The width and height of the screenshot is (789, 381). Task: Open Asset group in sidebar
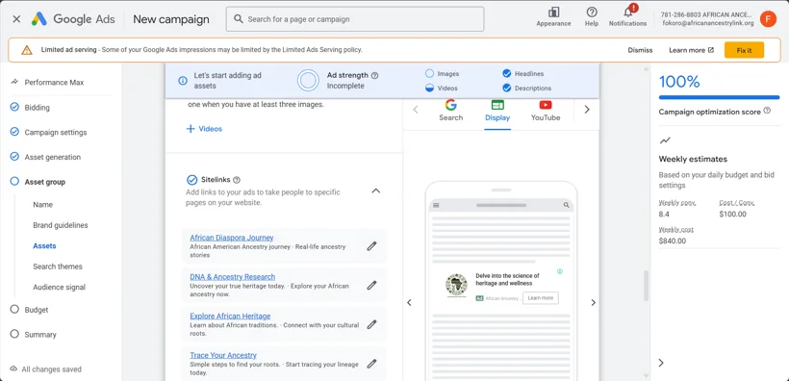pos(45,182)
